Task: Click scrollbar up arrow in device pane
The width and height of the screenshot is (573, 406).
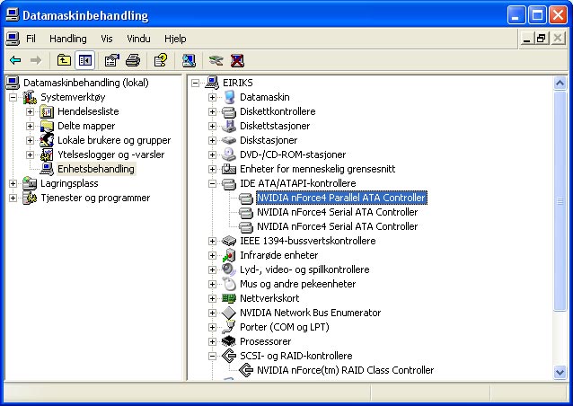Action: click(x=560, y=84)
